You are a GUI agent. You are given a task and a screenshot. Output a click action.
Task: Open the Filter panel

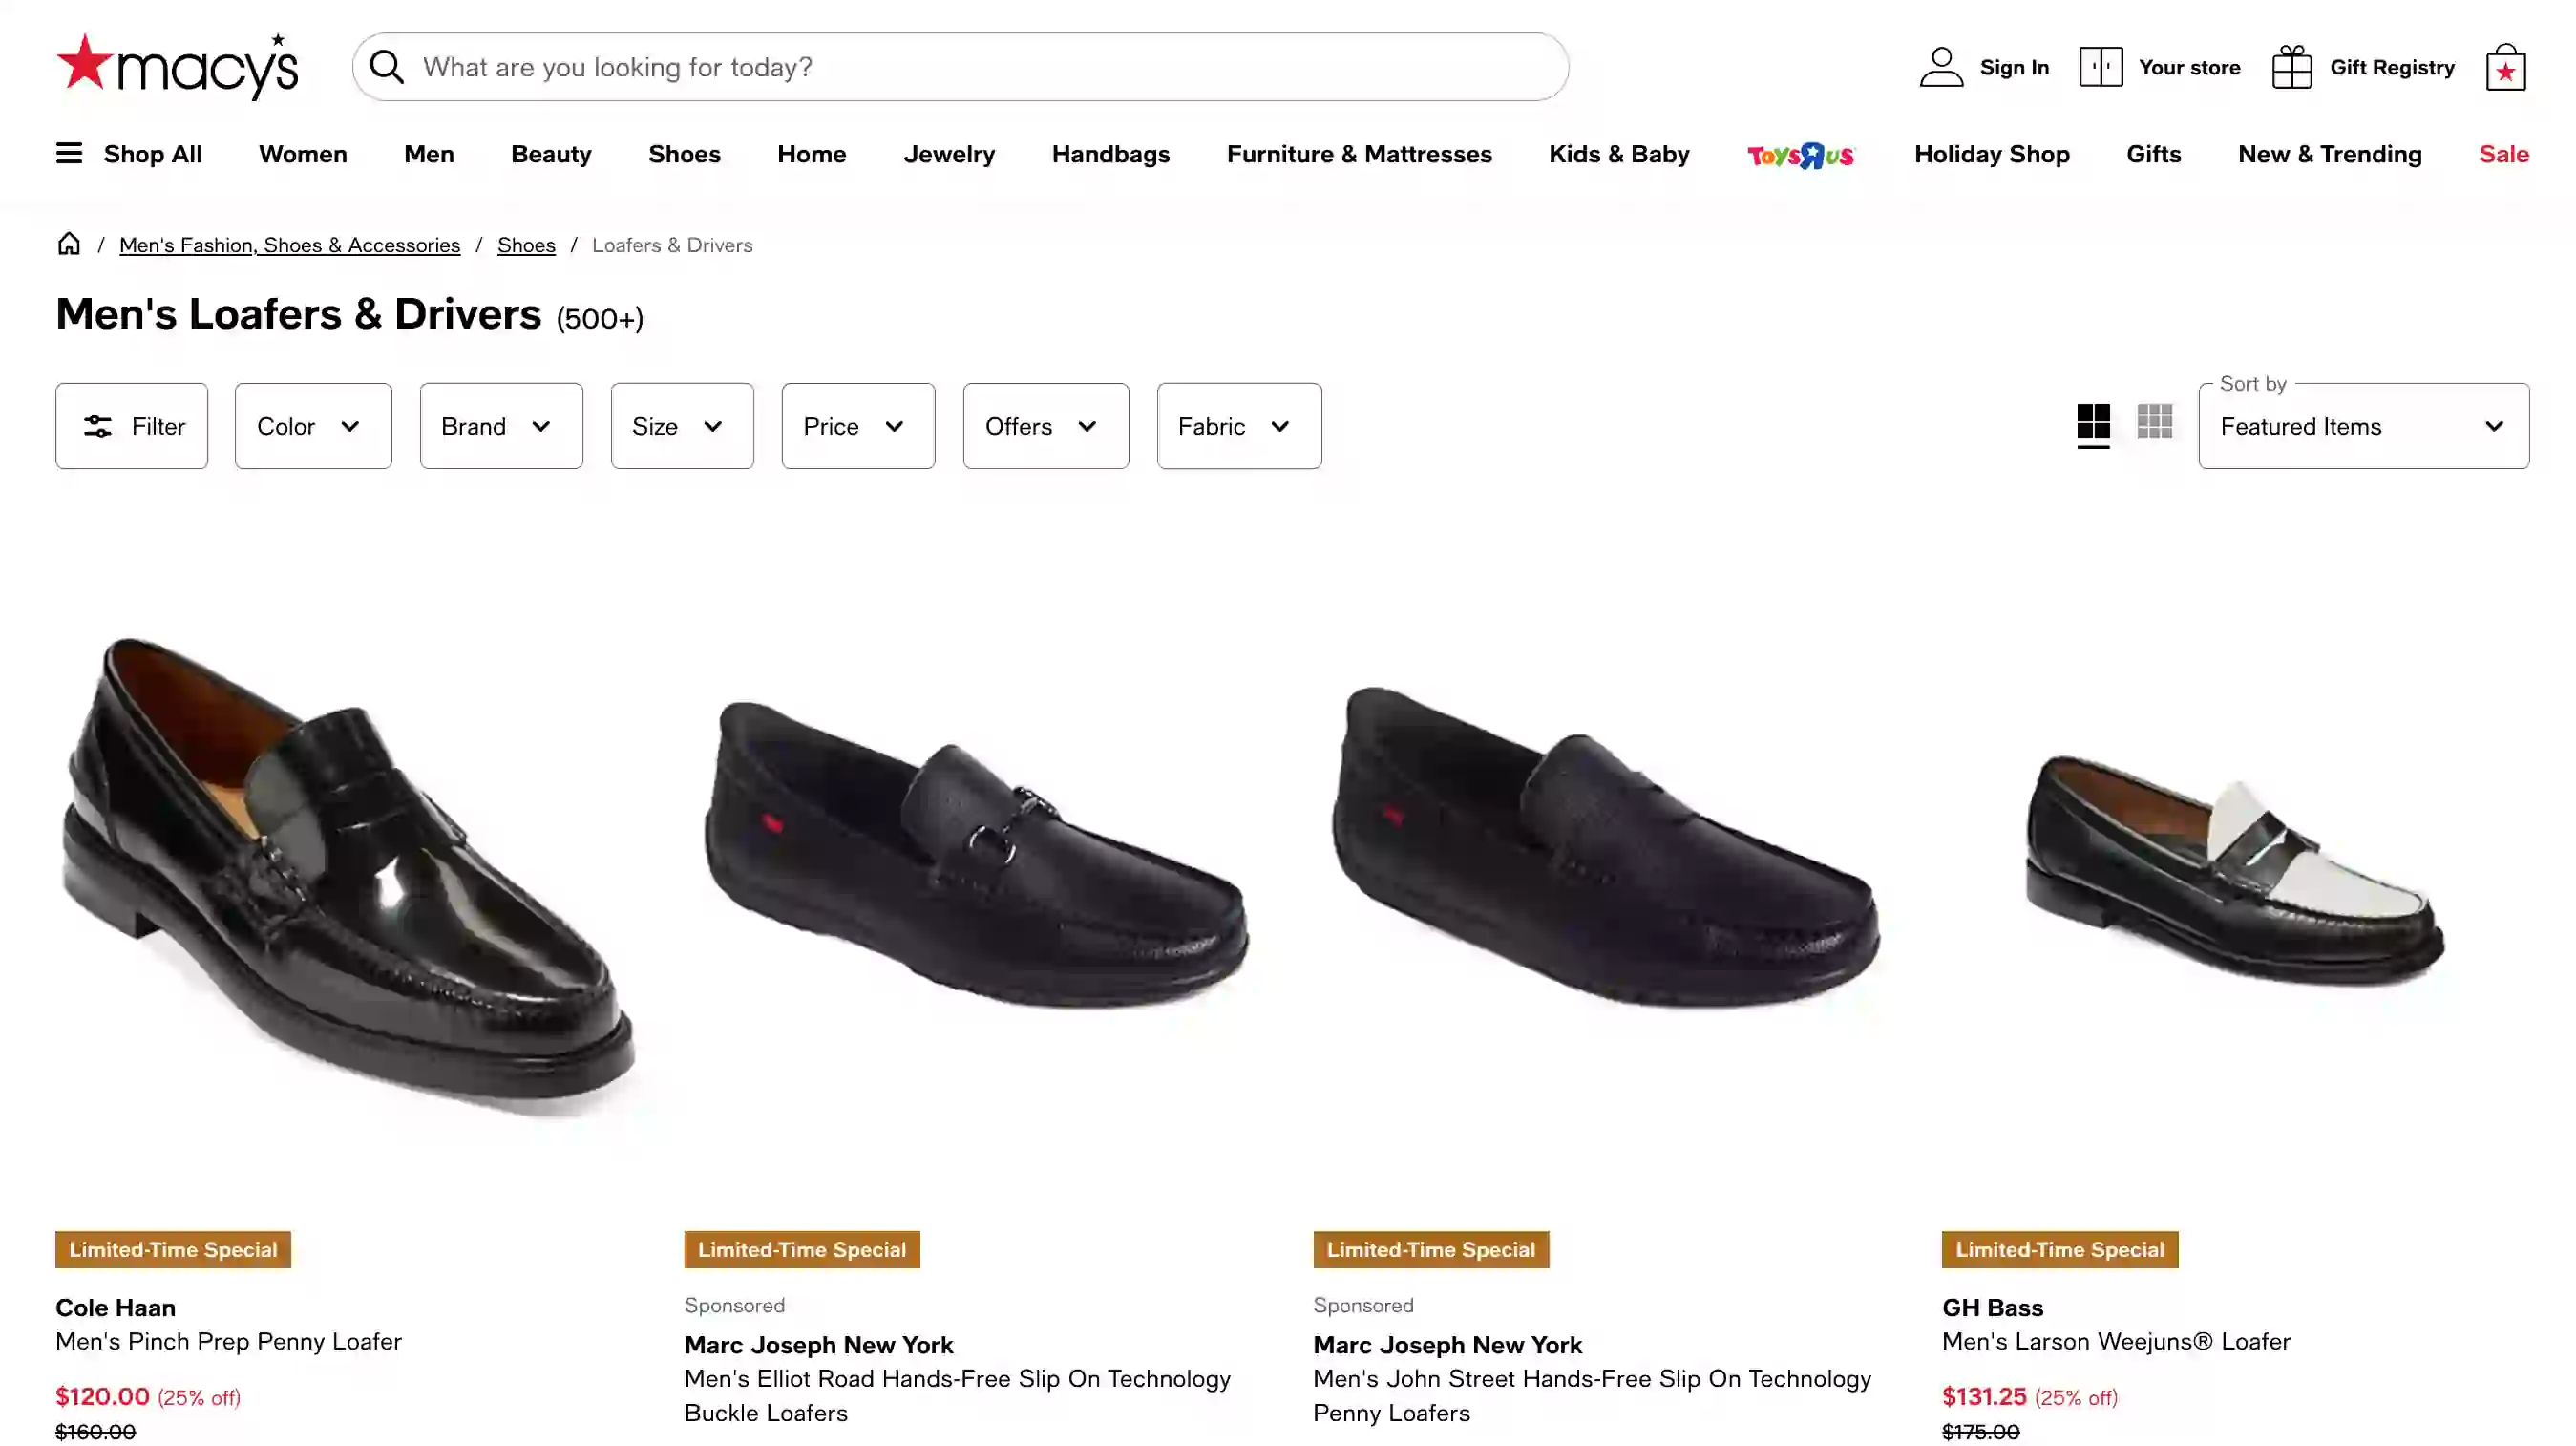pos(131,425)
